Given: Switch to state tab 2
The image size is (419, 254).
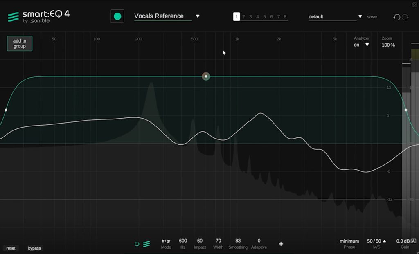Looking at the screenshot, I should point(243,16).
